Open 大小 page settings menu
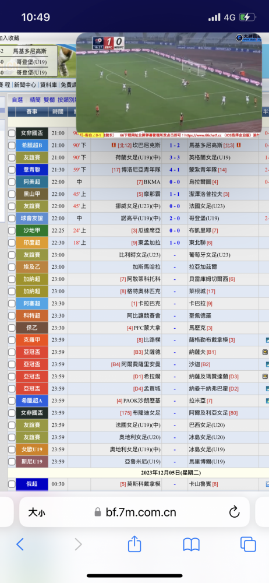 point(37,512)
